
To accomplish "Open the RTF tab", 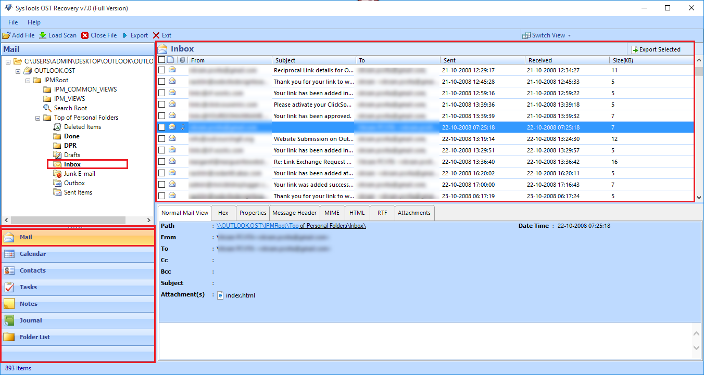I will tap(382, 213).
